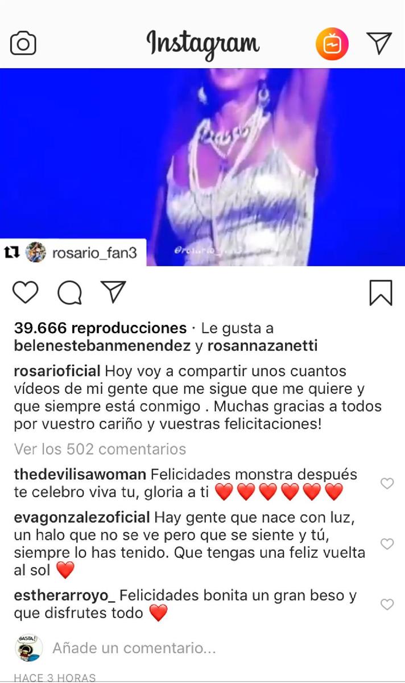Open IGTV from the orange icon
405x683 pixels.
(332, 43)
